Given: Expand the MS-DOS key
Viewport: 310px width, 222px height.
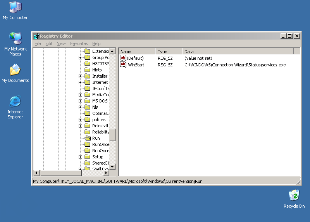Looking at the screenshot, I should pos(80,101).
